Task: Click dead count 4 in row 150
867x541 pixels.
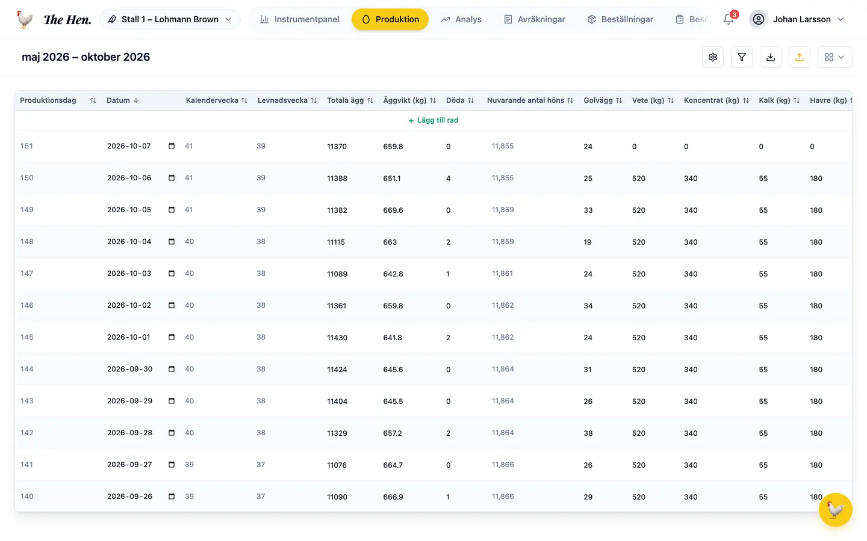Action: 449,179
